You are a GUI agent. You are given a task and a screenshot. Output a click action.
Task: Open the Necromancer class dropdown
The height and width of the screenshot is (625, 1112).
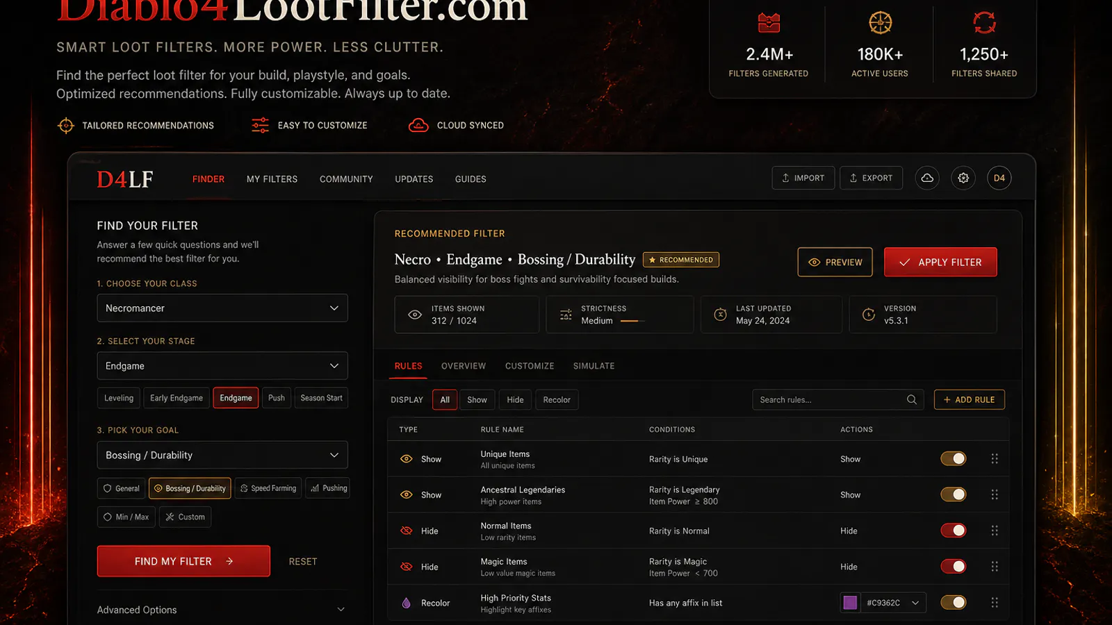tap(222, 308)
